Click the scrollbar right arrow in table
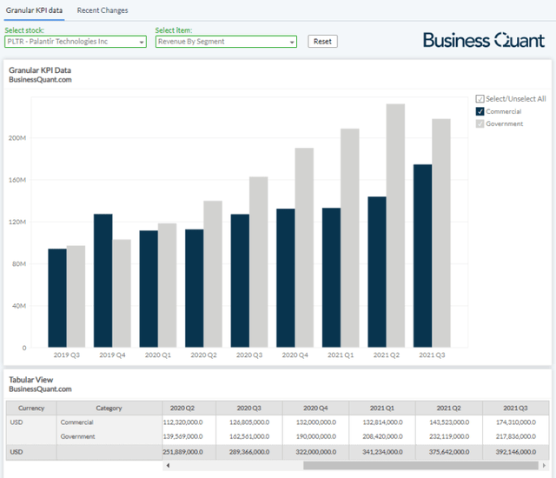 pyautogui.click(x=545, y=466)
